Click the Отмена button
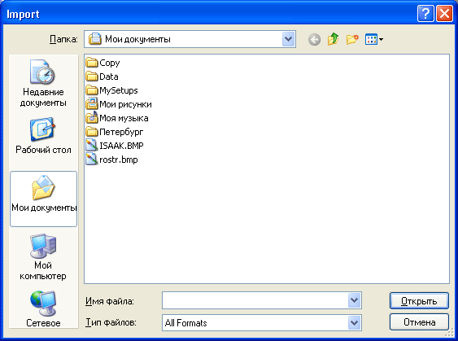 pos(419,322)
